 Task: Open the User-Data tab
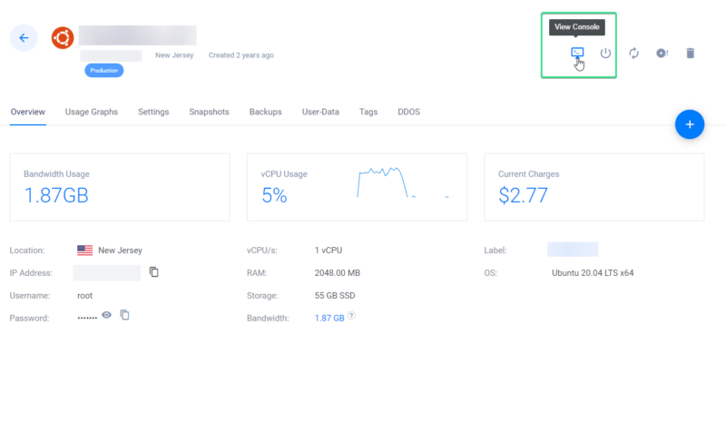pyautogui.click(x=320, y=112)
